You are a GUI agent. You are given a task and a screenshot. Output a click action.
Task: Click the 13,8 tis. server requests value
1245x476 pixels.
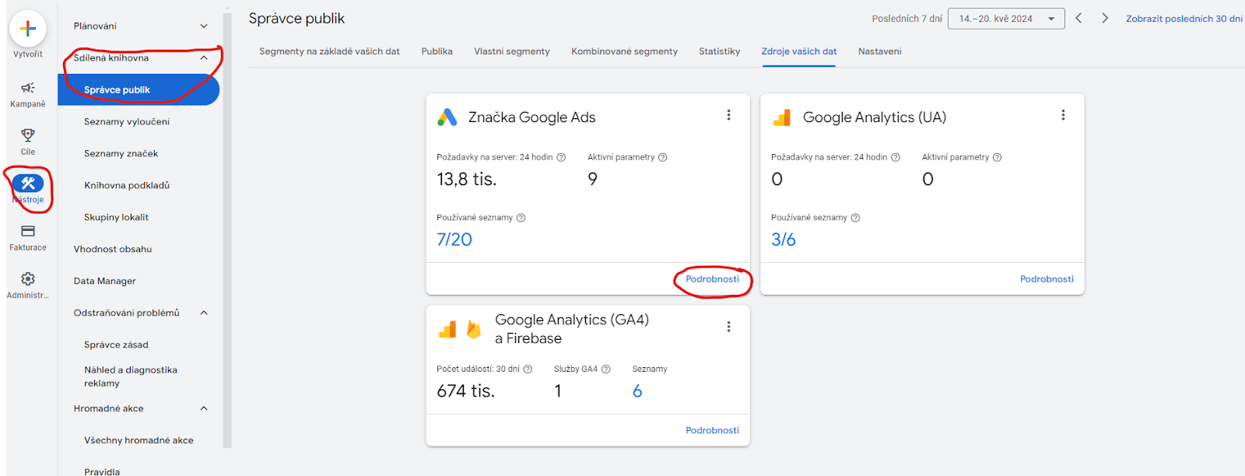[x=466, y=179]
